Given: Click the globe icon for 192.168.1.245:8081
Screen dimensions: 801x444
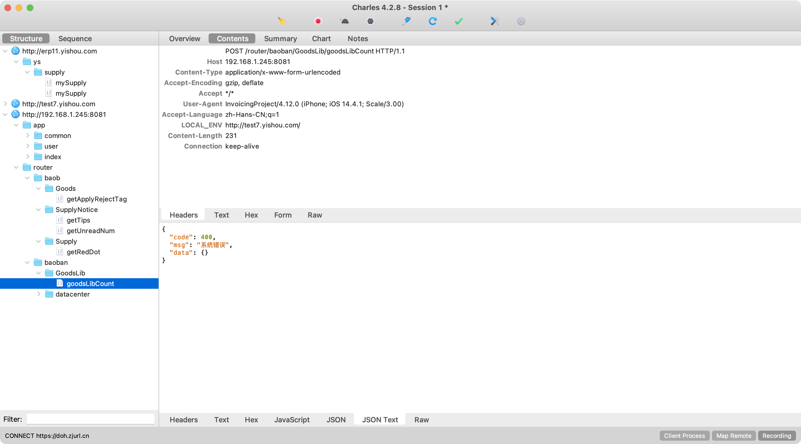Looking at the screenshot, I should click(16, 114).
